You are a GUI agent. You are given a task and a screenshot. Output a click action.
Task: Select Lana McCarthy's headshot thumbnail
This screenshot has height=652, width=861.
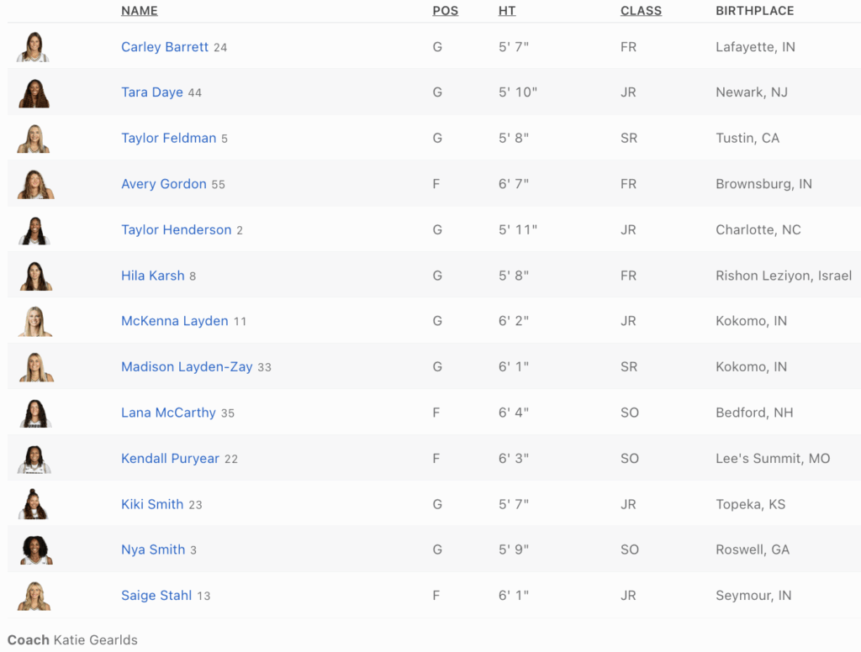[34, 413]
